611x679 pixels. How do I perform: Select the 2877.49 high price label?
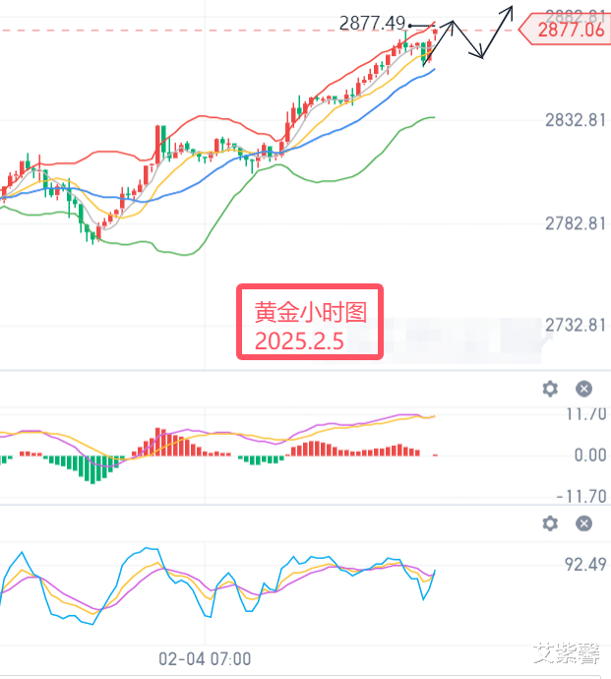pyautogui.click(x=372, y=24)
